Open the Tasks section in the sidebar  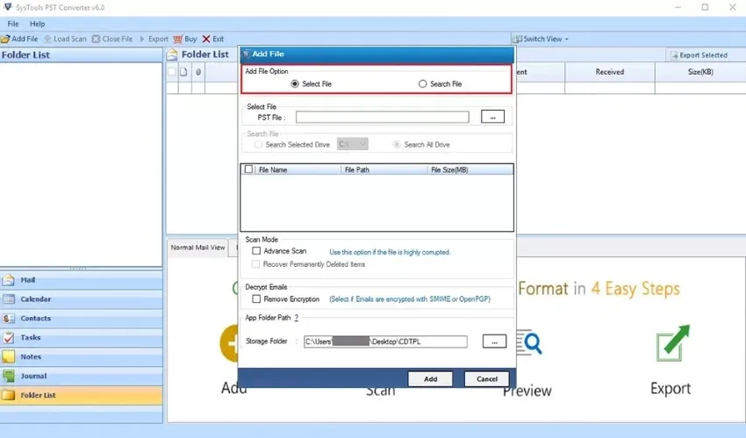82,337
